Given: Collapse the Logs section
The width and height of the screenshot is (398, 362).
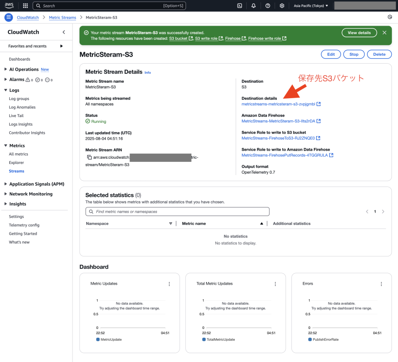Looking at the screenshot, I should [x=6, y=90].
